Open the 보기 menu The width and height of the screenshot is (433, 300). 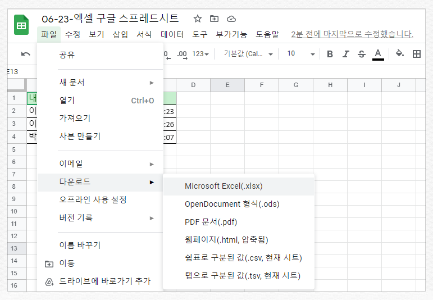(97, 34)
